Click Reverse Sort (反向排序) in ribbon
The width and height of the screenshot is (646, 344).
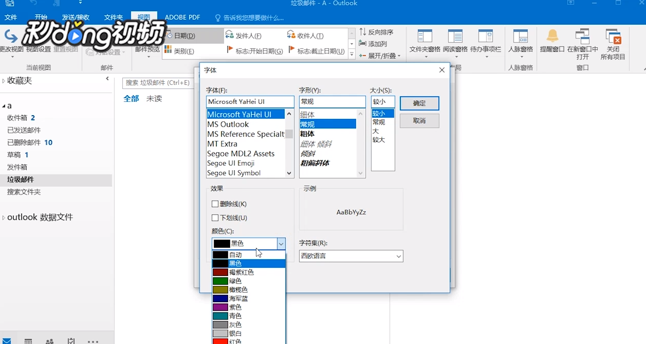pos(376,32)
